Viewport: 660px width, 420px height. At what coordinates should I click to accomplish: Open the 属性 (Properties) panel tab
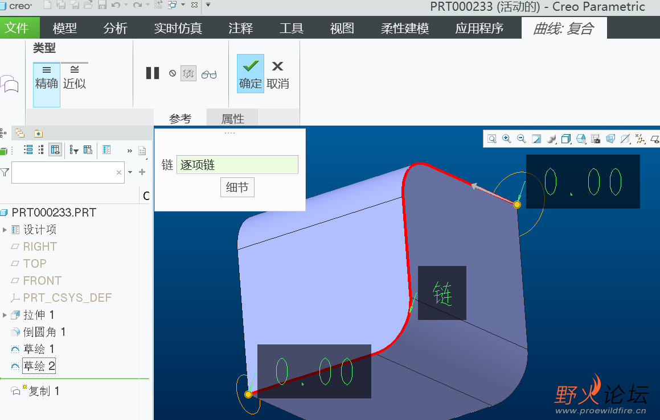(x=233, y=118)
